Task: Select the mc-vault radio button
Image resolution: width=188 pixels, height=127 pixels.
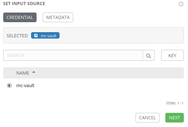Action: coord(9,86)
